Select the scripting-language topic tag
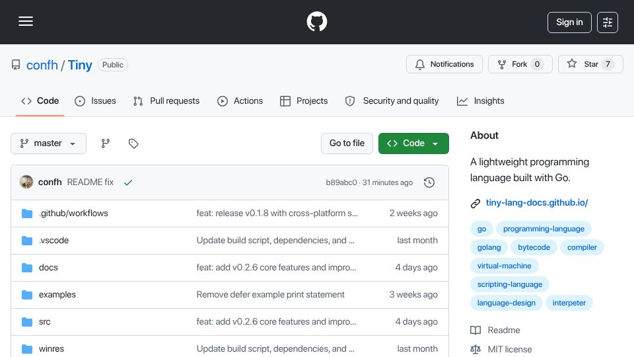The image size is (634, 357). pyautogui.click(x=509, y=284)
